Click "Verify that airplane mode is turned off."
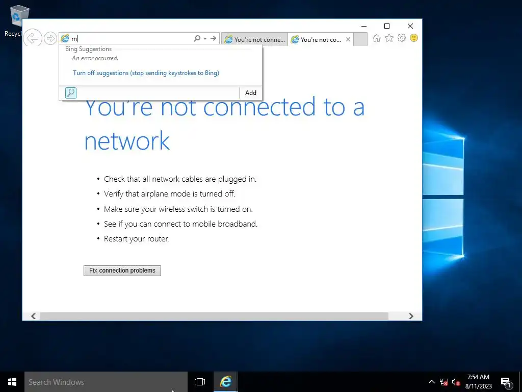522x392 pixels. 169,194
